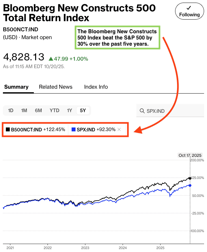Go to the Index Info tab
The image size is (207, 252).
tap(96, 87)
